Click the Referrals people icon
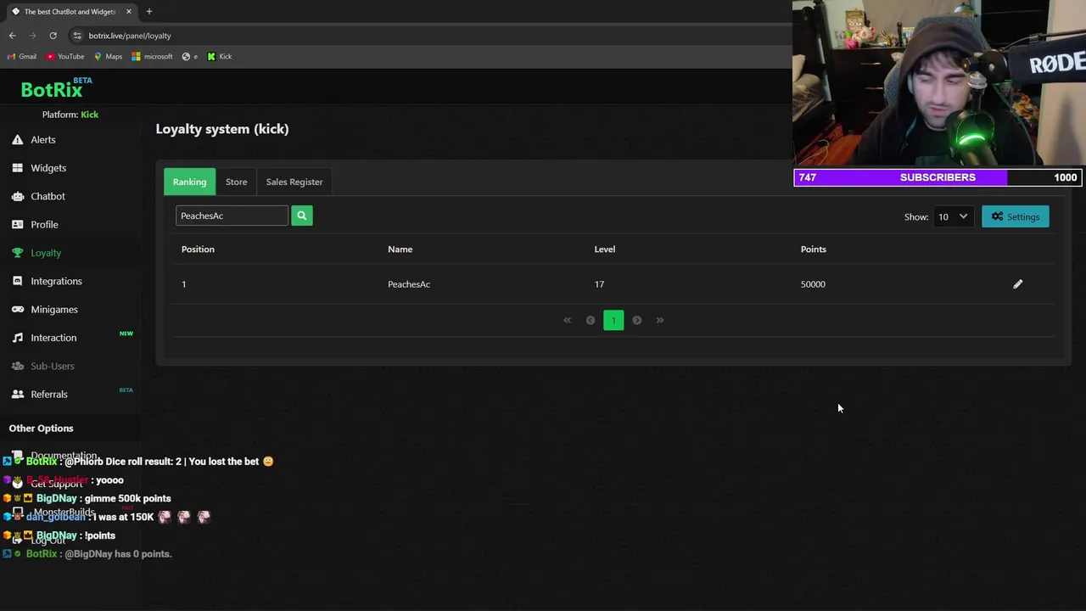 tap(17, 395)
